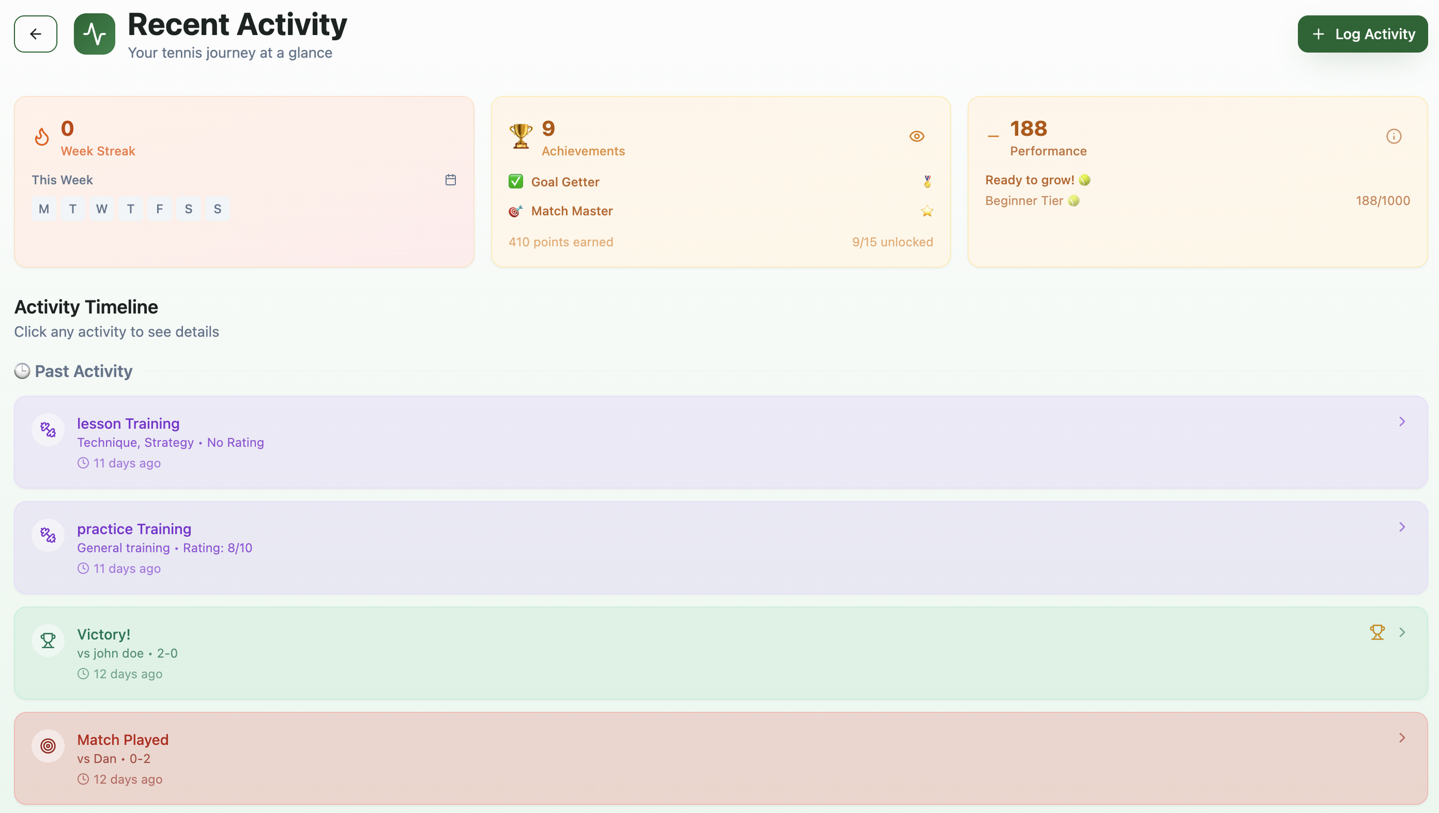Click the 188/1000 performance progress indicator
The image size is (1439, 813).
tap(1383, 200)
